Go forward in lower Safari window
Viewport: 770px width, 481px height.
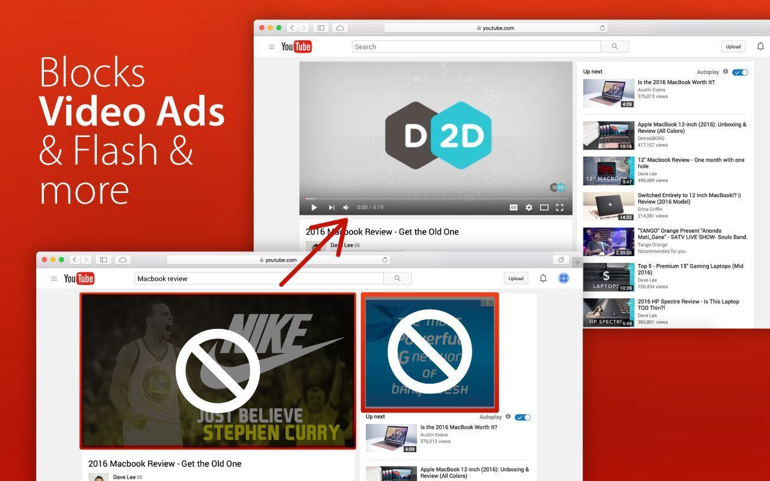(87, 260)
